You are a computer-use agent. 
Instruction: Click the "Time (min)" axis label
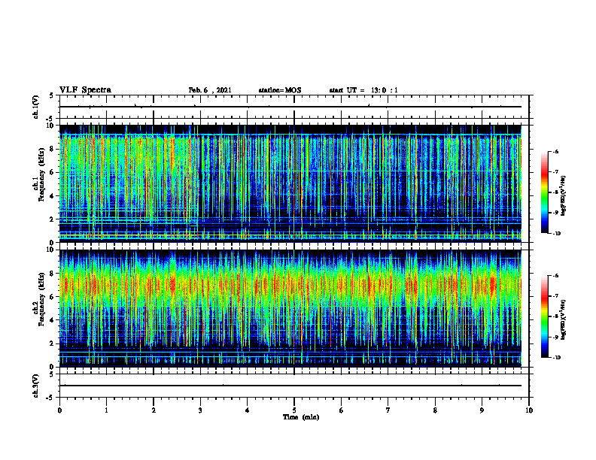click(x=301, y=417)
